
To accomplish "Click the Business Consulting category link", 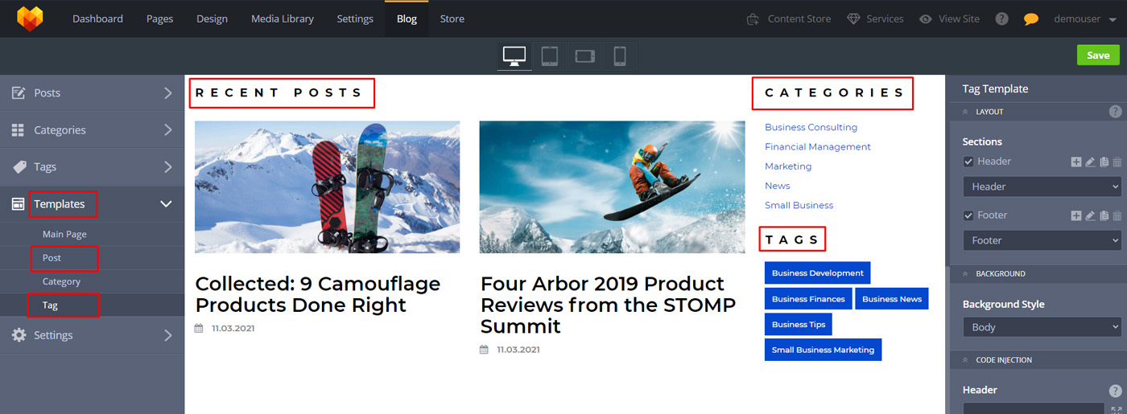I will click(x=811, y=127).
